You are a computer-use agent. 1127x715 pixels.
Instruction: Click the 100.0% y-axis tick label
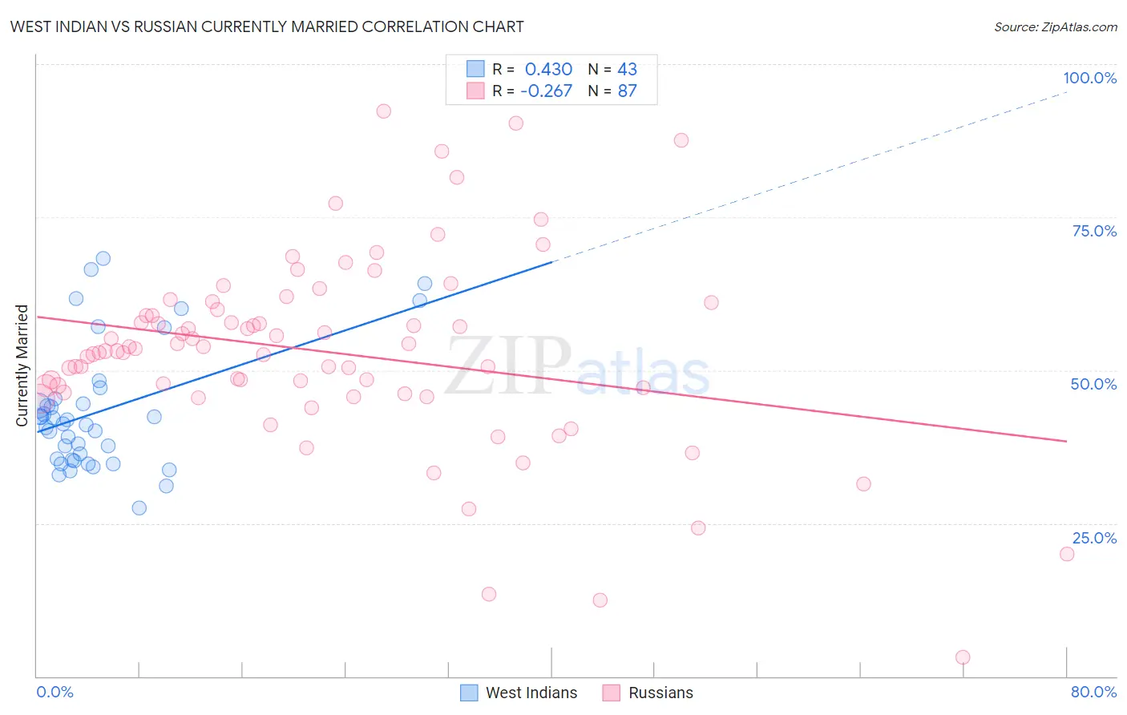[1090, 78]
